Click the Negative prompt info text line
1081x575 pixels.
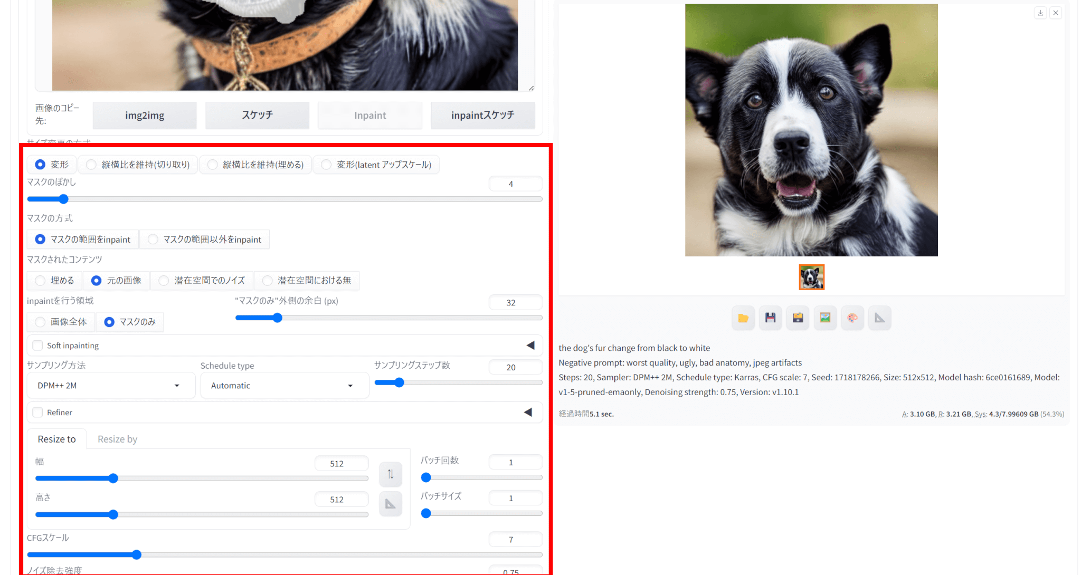680,363
